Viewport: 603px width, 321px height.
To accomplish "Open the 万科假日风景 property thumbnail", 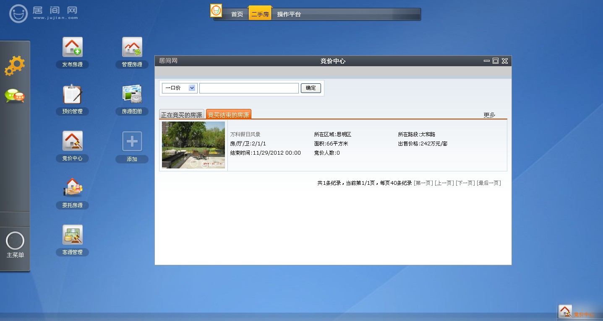I will [x=193, y=145].
